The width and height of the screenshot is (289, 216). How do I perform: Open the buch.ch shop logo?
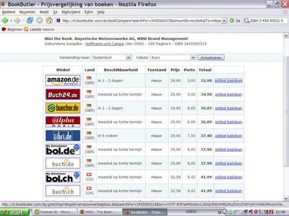pos(63,191)
